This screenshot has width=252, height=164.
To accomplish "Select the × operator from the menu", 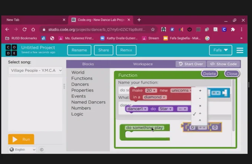I will click(200, 106).
